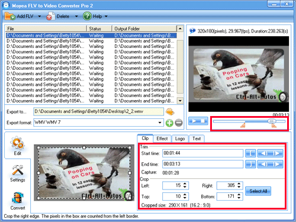Step start time forward one frame
This screenshot has width=296, height=222.
(276, 153)
